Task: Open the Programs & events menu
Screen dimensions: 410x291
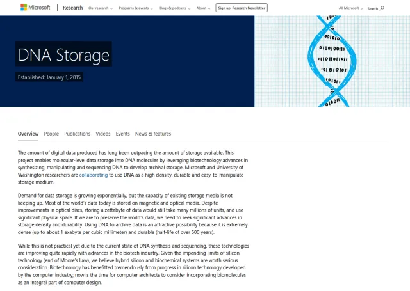Action: coord(136,8)
